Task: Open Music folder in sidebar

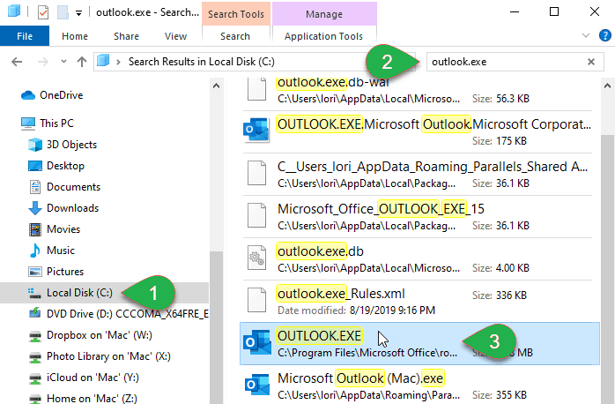Action: click(x=61, y=251)
